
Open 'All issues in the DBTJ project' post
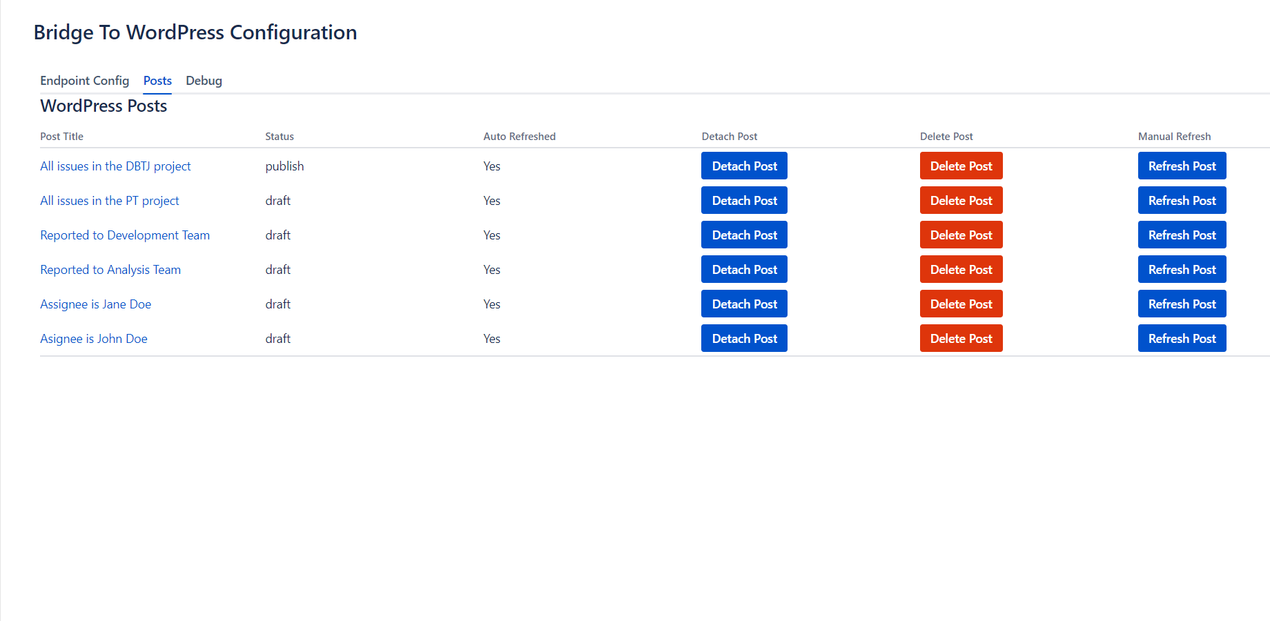[x=115, y=166]
